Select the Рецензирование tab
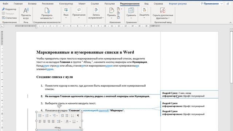Screen dimensions: 233x131 pyautogui.click(x=130, y=4)
